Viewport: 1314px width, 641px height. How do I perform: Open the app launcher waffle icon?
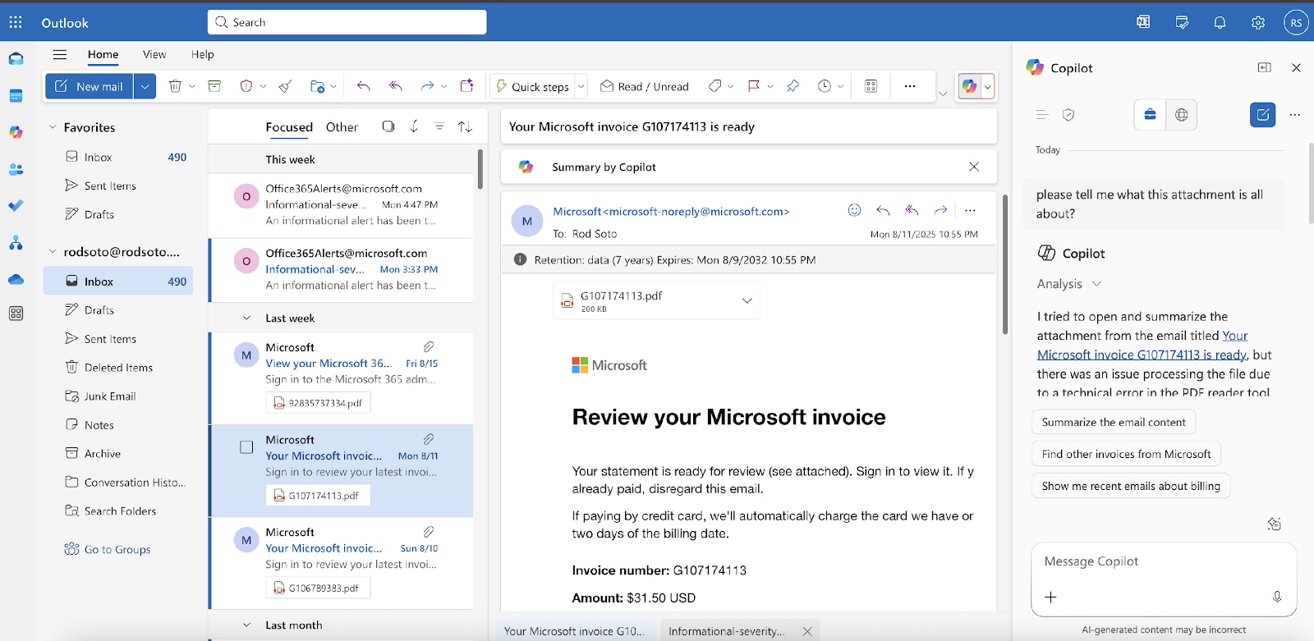point(16,22)
